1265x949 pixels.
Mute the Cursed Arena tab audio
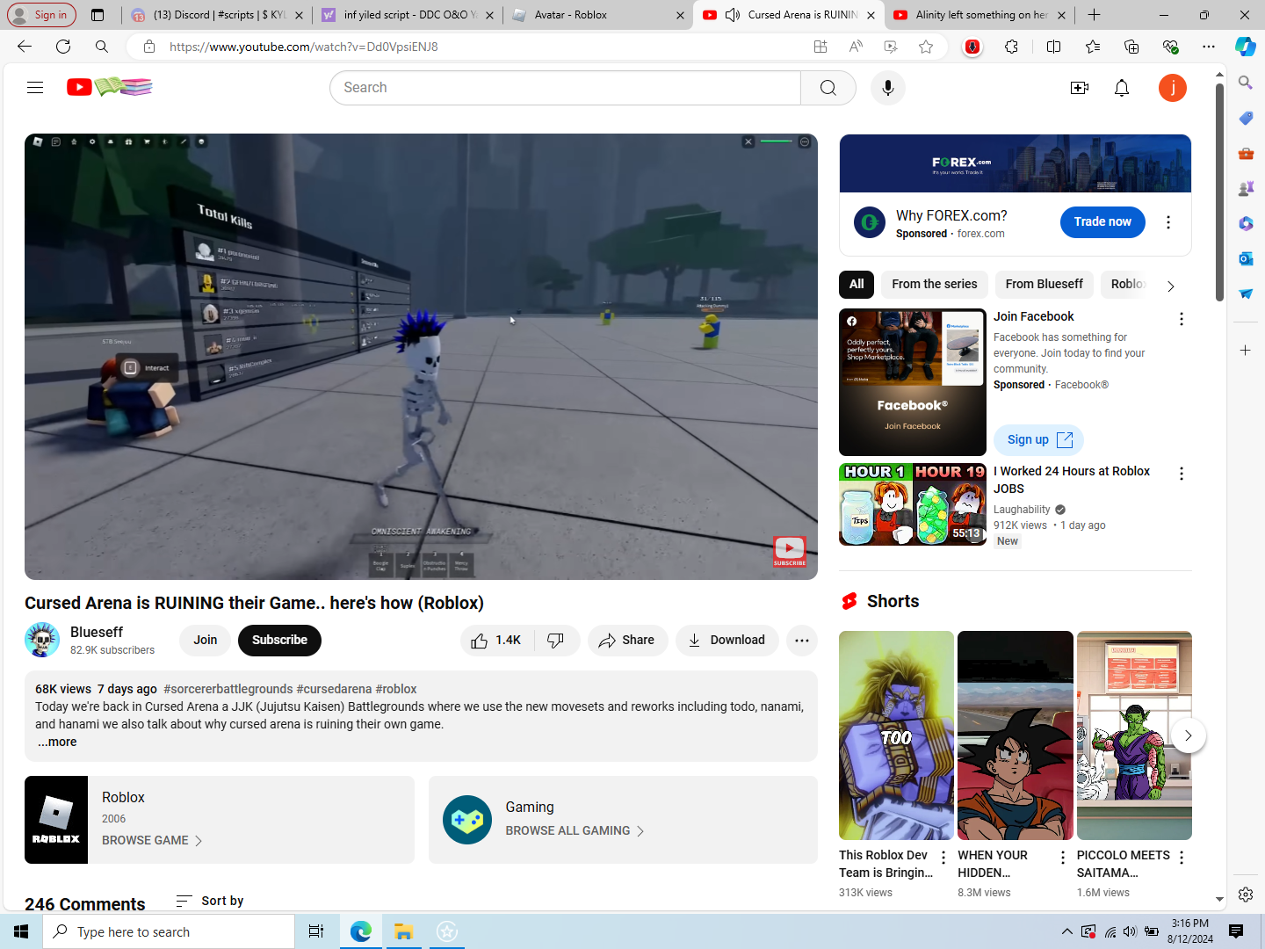(x=733, y=15)
